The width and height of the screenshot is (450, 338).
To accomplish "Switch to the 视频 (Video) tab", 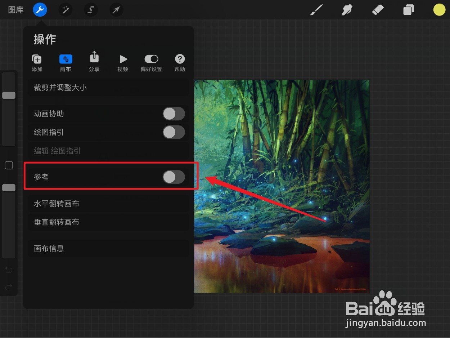I will tap(123, 63).
